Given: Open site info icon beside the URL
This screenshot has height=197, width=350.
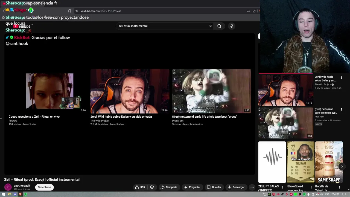Looking at the screenshot, I should (x=77, y=11).
